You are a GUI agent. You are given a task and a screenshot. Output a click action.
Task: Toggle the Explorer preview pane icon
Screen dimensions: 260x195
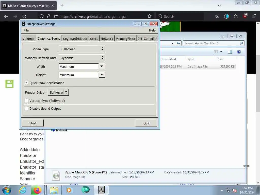tap(230, 52)
